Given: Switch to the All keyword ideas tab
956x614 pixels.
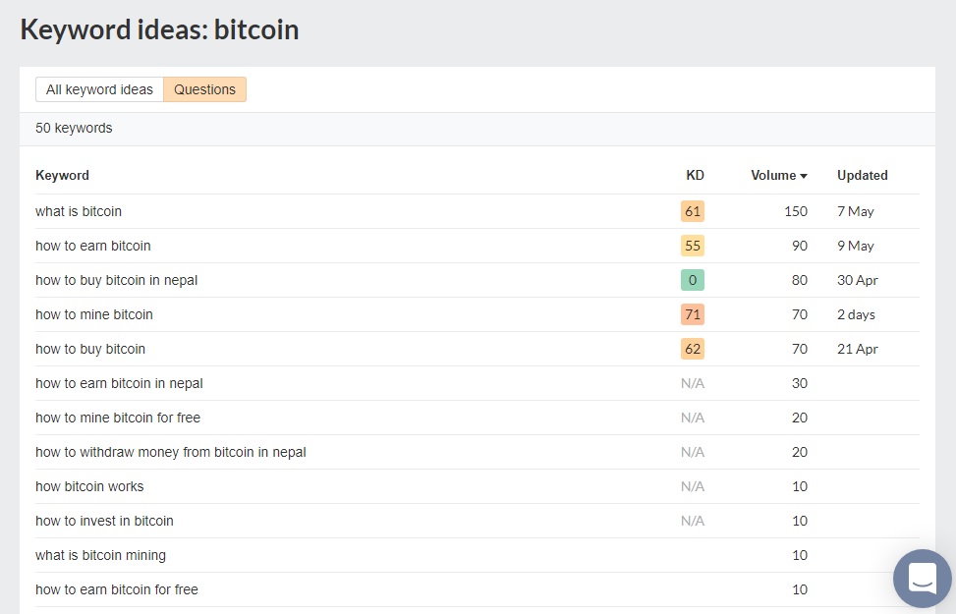Looking at the screenshot, I should tap(99, 89).
